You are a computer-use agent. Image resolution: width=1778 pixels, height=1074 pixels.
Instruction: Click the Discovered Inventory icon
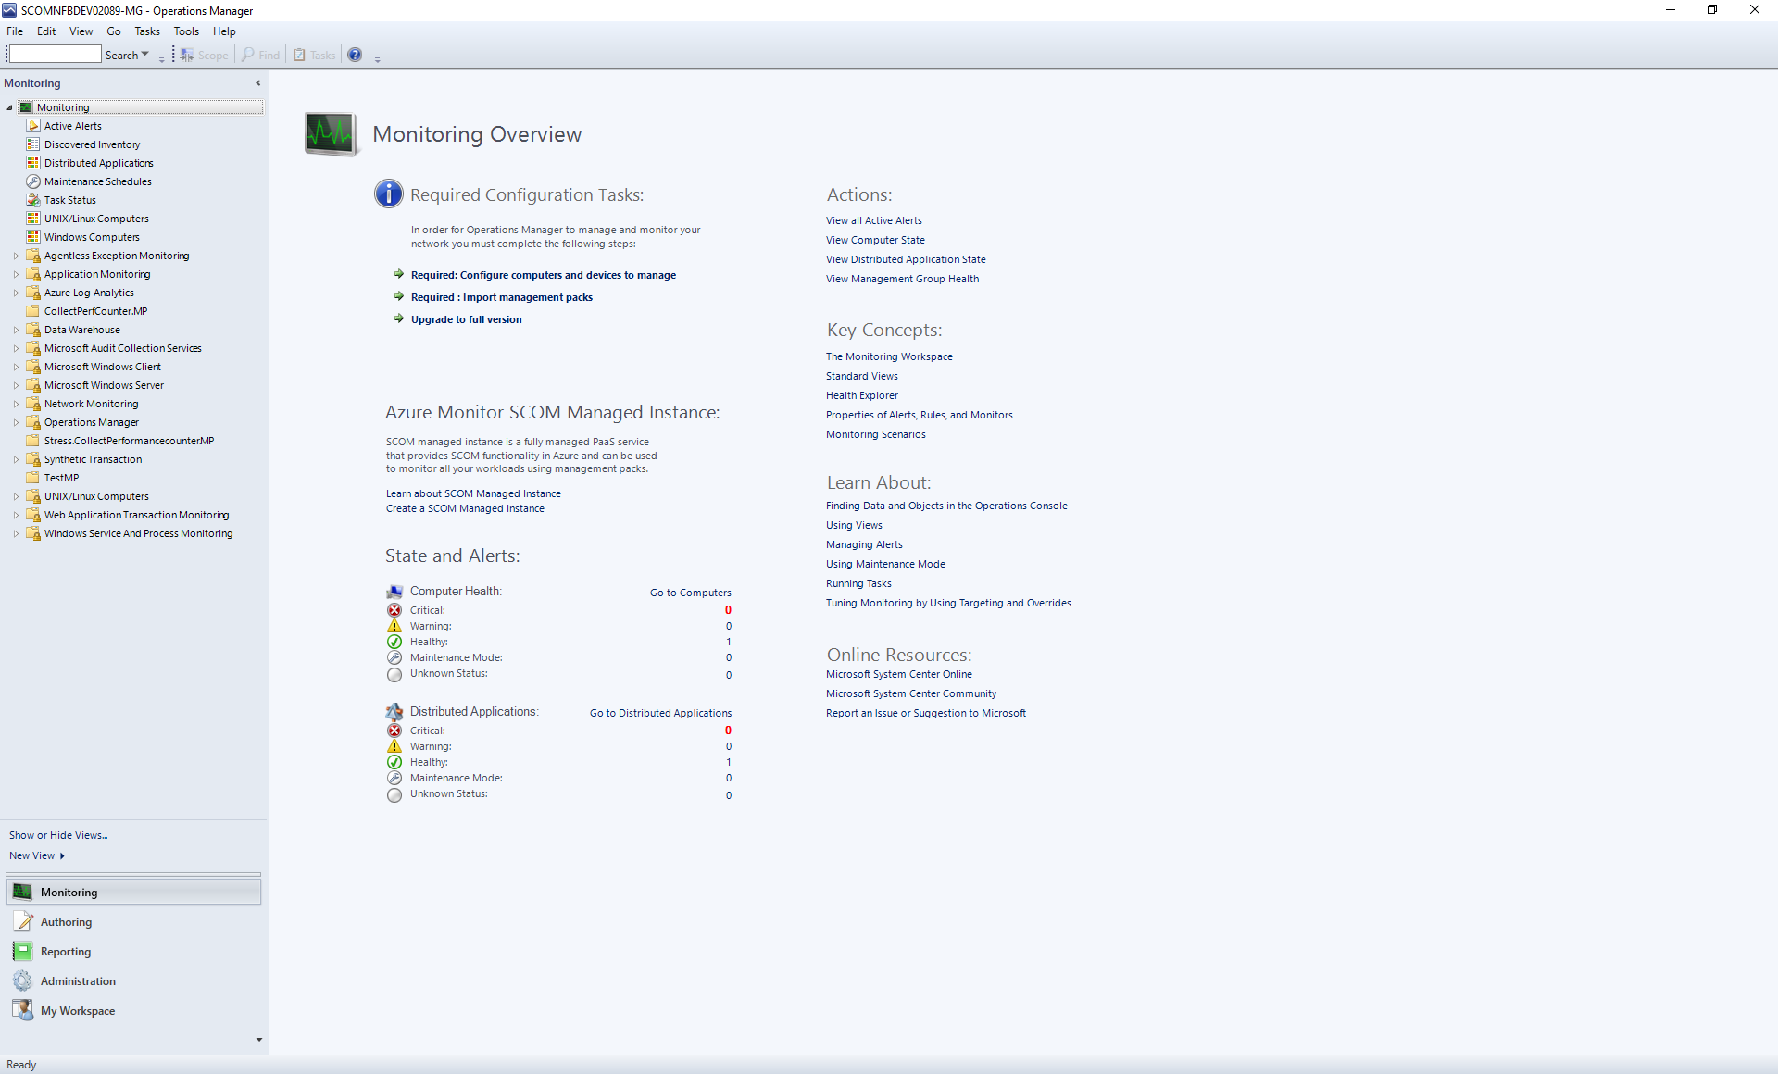point(33,144)
